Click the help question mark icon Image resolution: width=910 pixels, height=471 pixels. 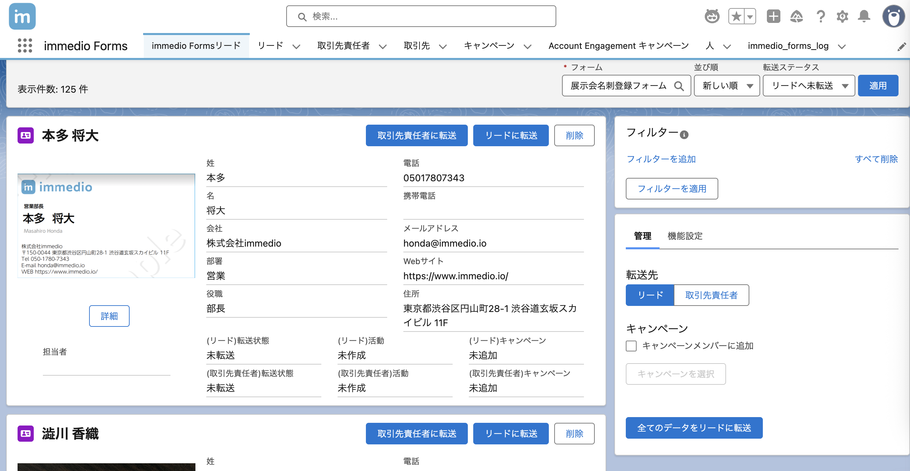point(820,16)
